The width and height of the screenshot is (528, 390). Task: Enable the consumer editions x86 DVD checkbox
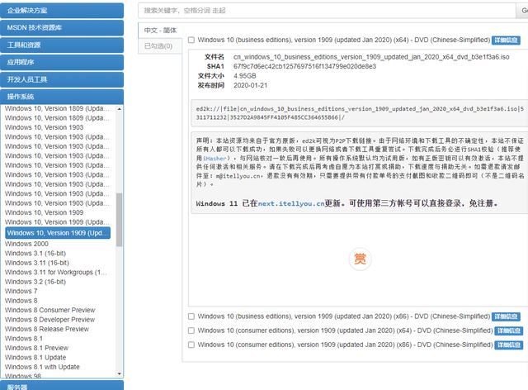click(191, 345)
